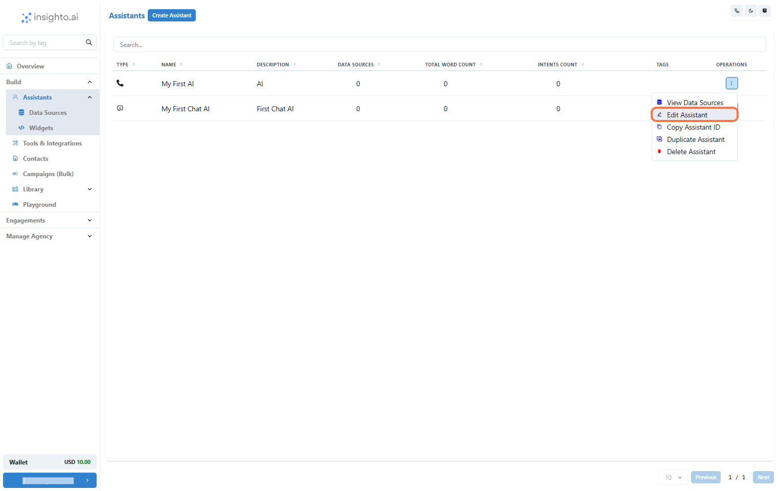Viewport: 780px width, 491px height.
Task: Click the Assistants page heading
Action: click(x=127, y=16)
